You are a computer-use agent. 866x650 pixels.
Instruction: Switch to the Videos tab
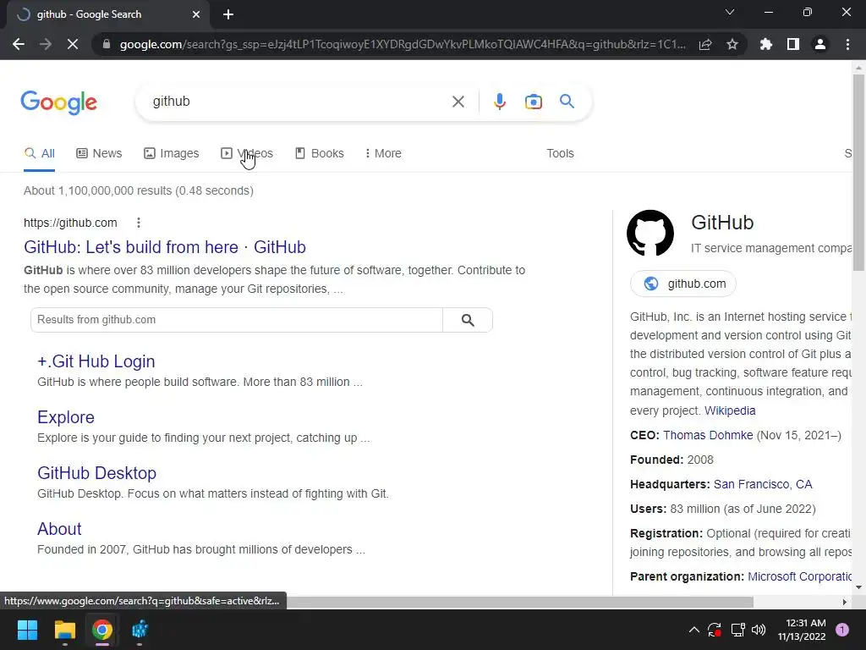point(246,154)
